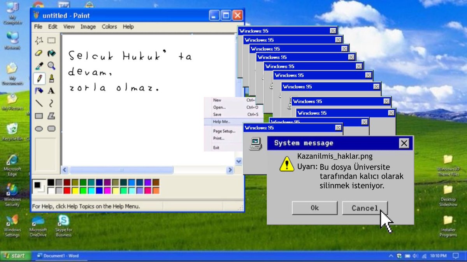Click Ok in the System message dialog
The width and height of the screenshot is (467, 262).
coord(314,208)
